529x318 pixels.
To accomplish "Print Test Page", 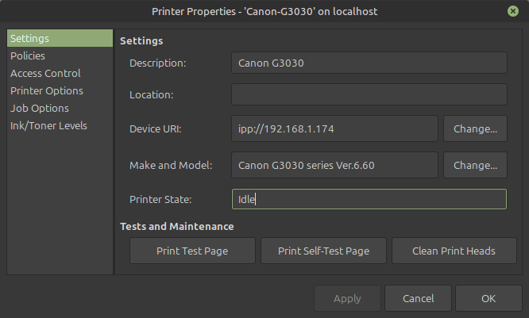I will point(191,251).
